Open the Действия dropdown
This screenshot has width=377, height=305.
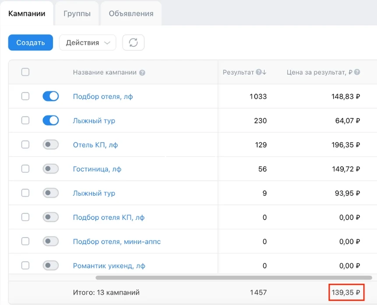[88, 42]
